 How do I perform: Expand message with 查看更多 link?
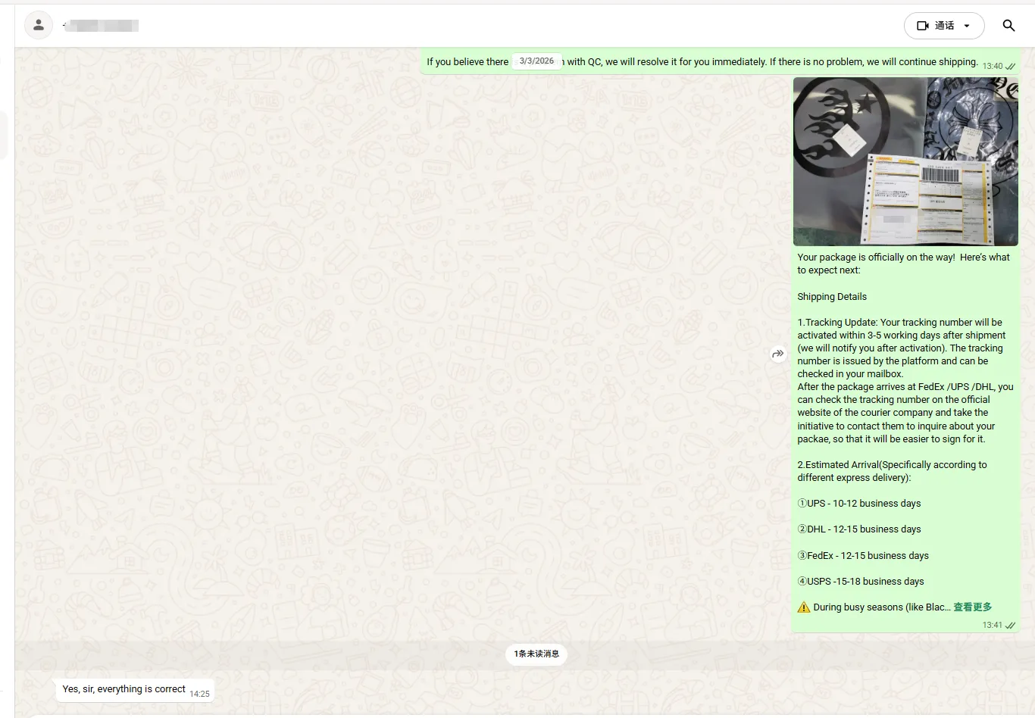tap(972, 607)
